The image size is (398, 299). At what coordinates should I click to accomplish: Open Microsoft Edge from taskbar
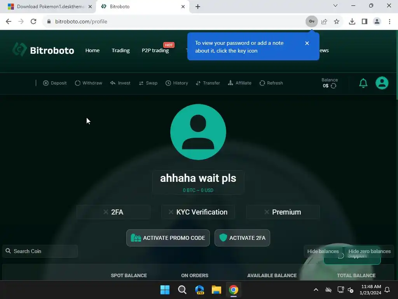click(x=199, y=290)
